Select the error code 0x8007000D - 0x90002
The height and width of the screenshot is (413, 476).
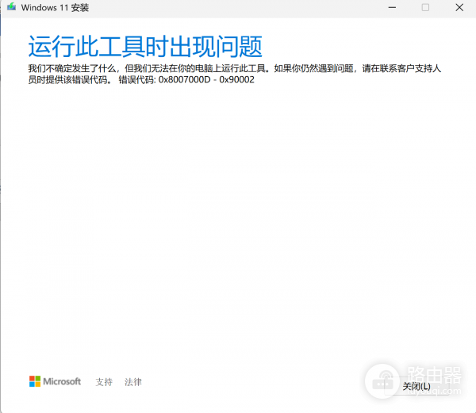(x=206, y=80)
